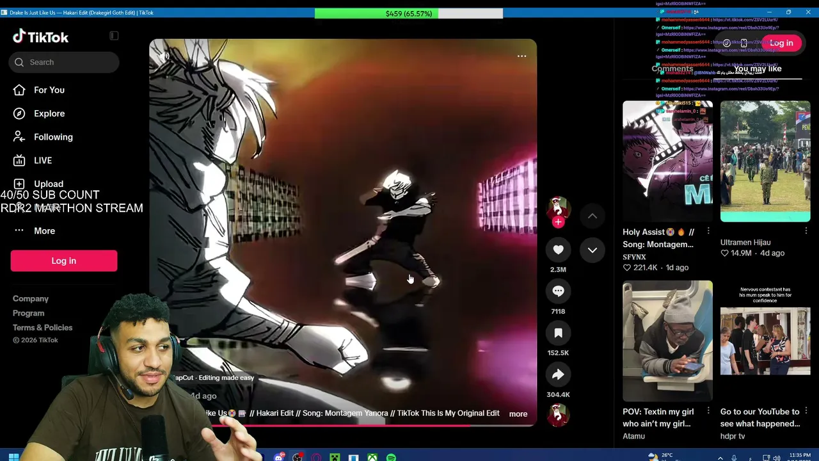Open options for 'Go to our YouTube' video

click(x=806, y=410)
